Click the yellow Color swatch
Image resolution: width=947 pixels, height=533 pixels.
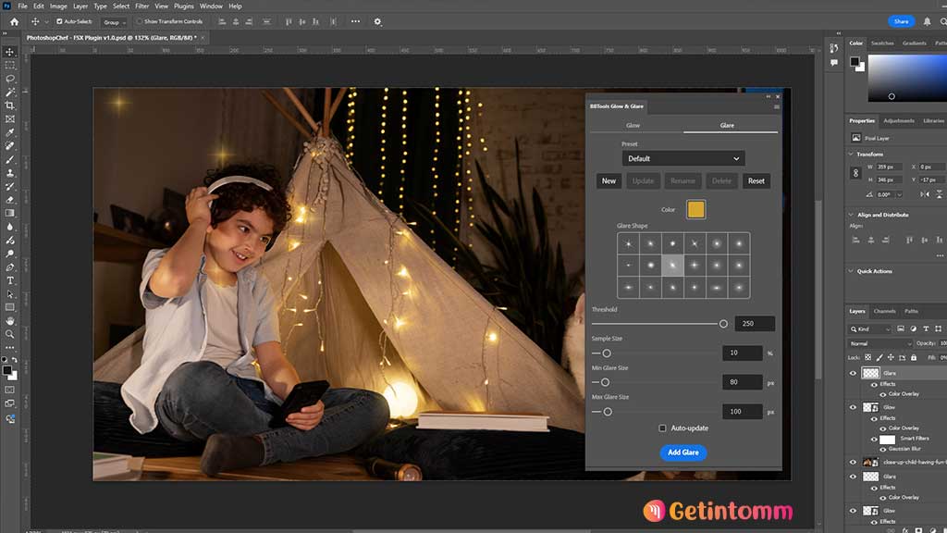pos(695,210)
